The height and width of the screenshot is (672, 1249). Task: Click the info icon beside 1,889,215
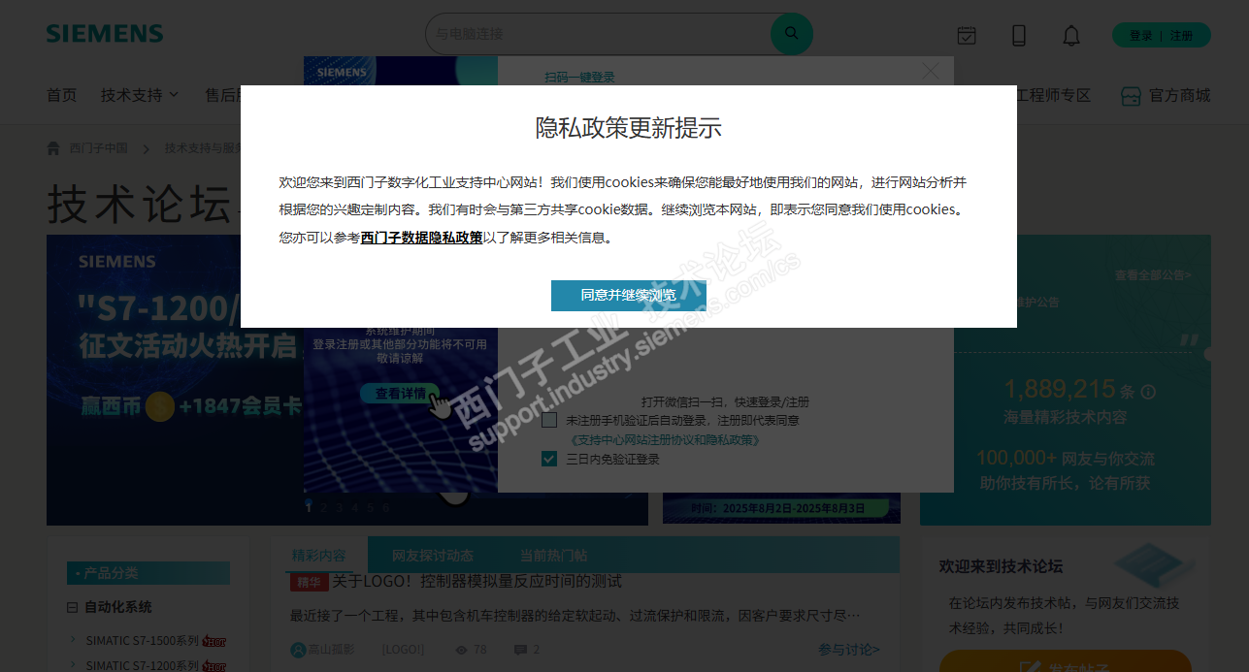pos(1149,392)
